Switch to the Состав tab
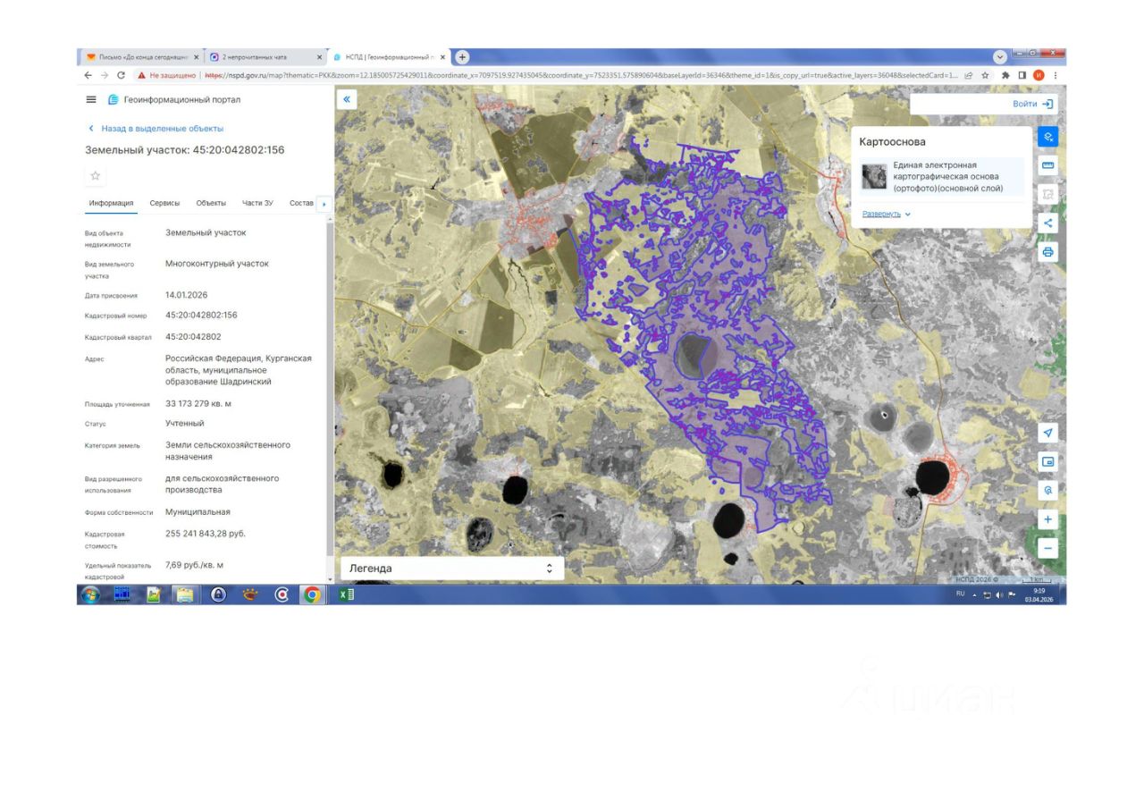 point(302,203)
